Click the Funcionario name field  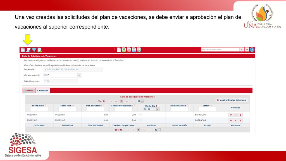pyautogui.click(x=73, y=70)
